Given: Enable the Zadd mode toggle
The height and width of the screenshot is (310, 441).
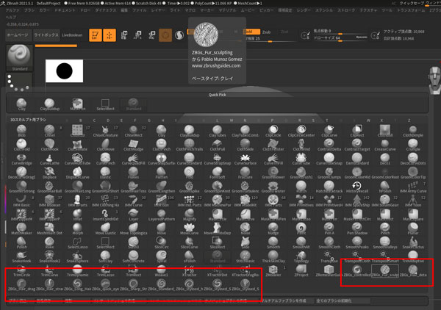Looking at the screenshot, I should point(251,32).
